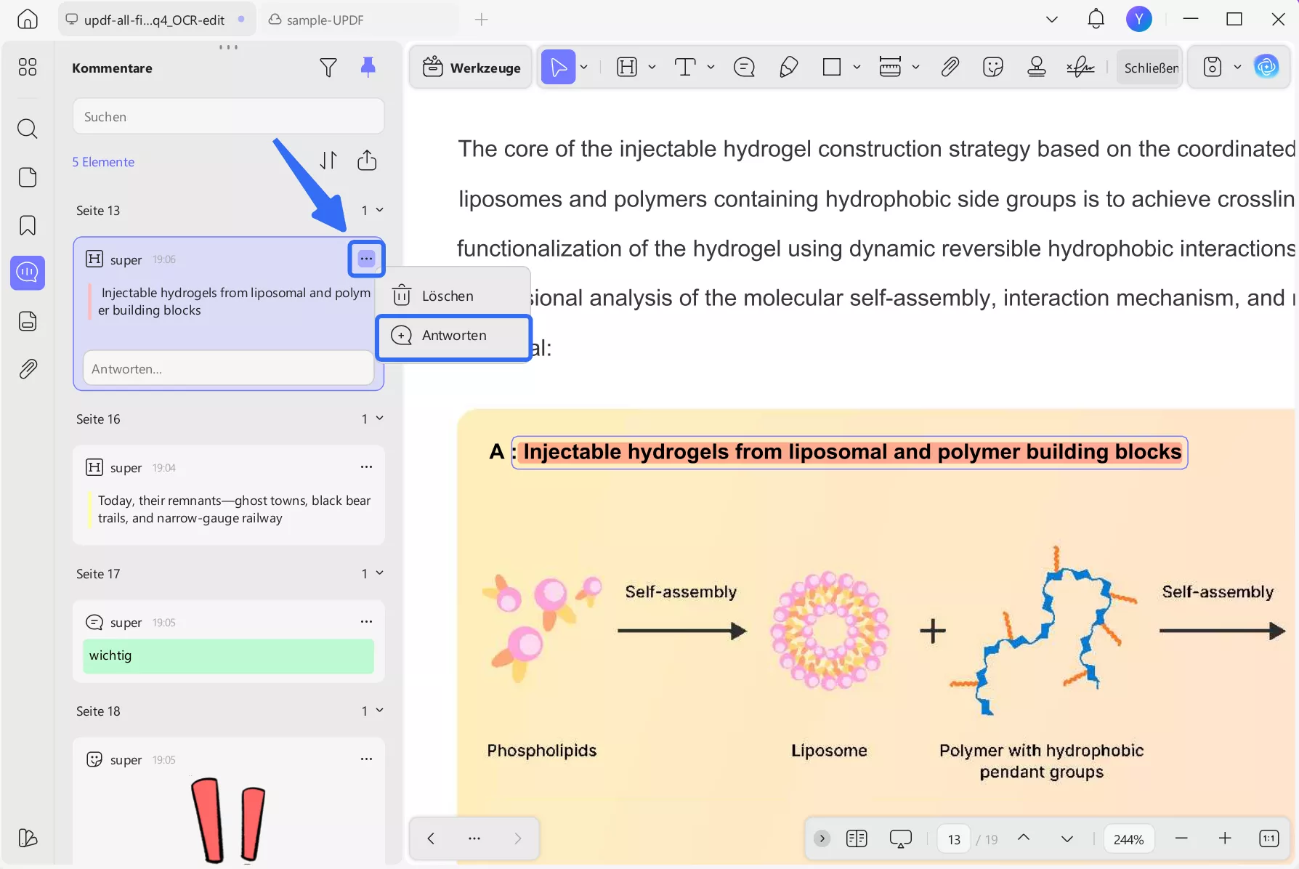Select the pencil drawing tool
Viewport: 1299px width, 869px height.
tap(788, 68)
